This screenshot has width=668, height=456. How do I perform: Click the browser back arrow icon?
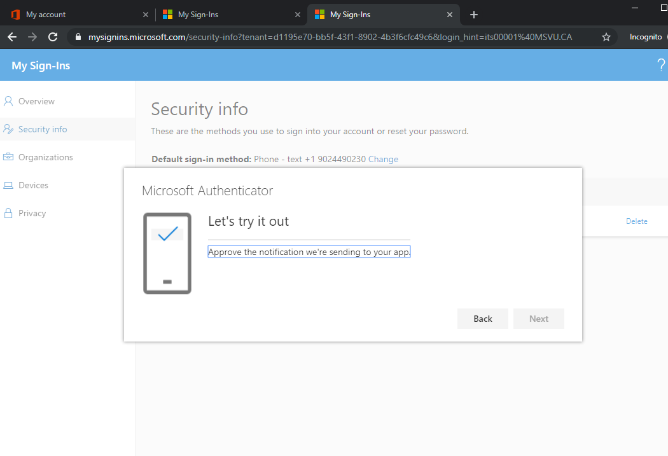pyautogui.click(x=11, y=37)
